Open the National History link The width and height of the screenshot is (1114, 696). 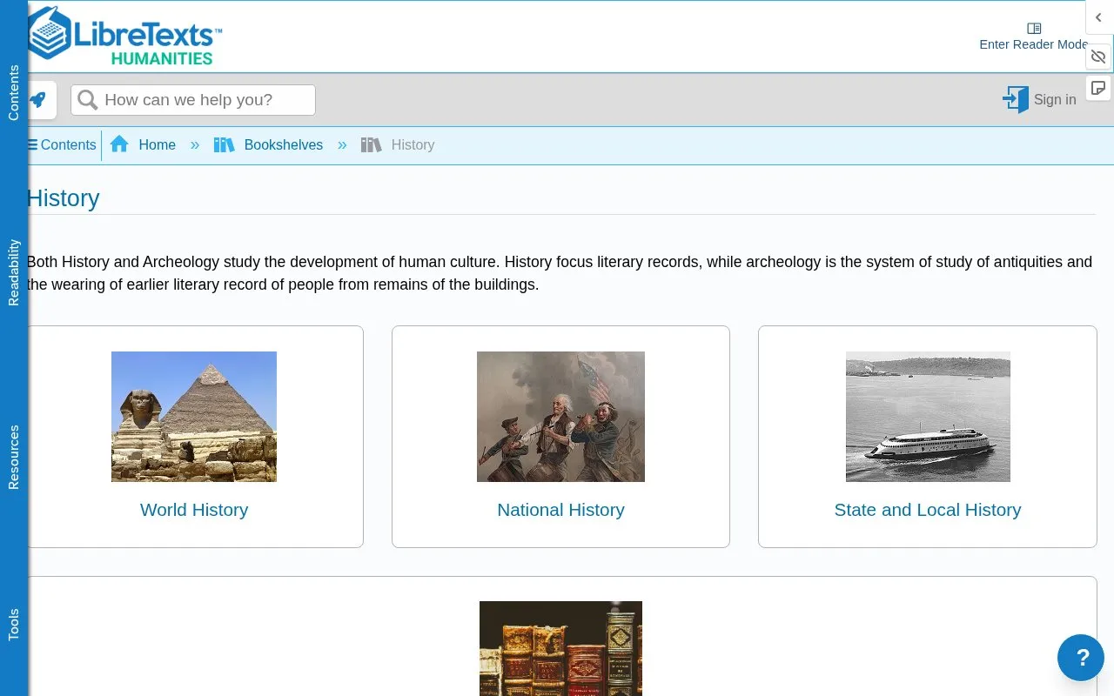[560, 510]
